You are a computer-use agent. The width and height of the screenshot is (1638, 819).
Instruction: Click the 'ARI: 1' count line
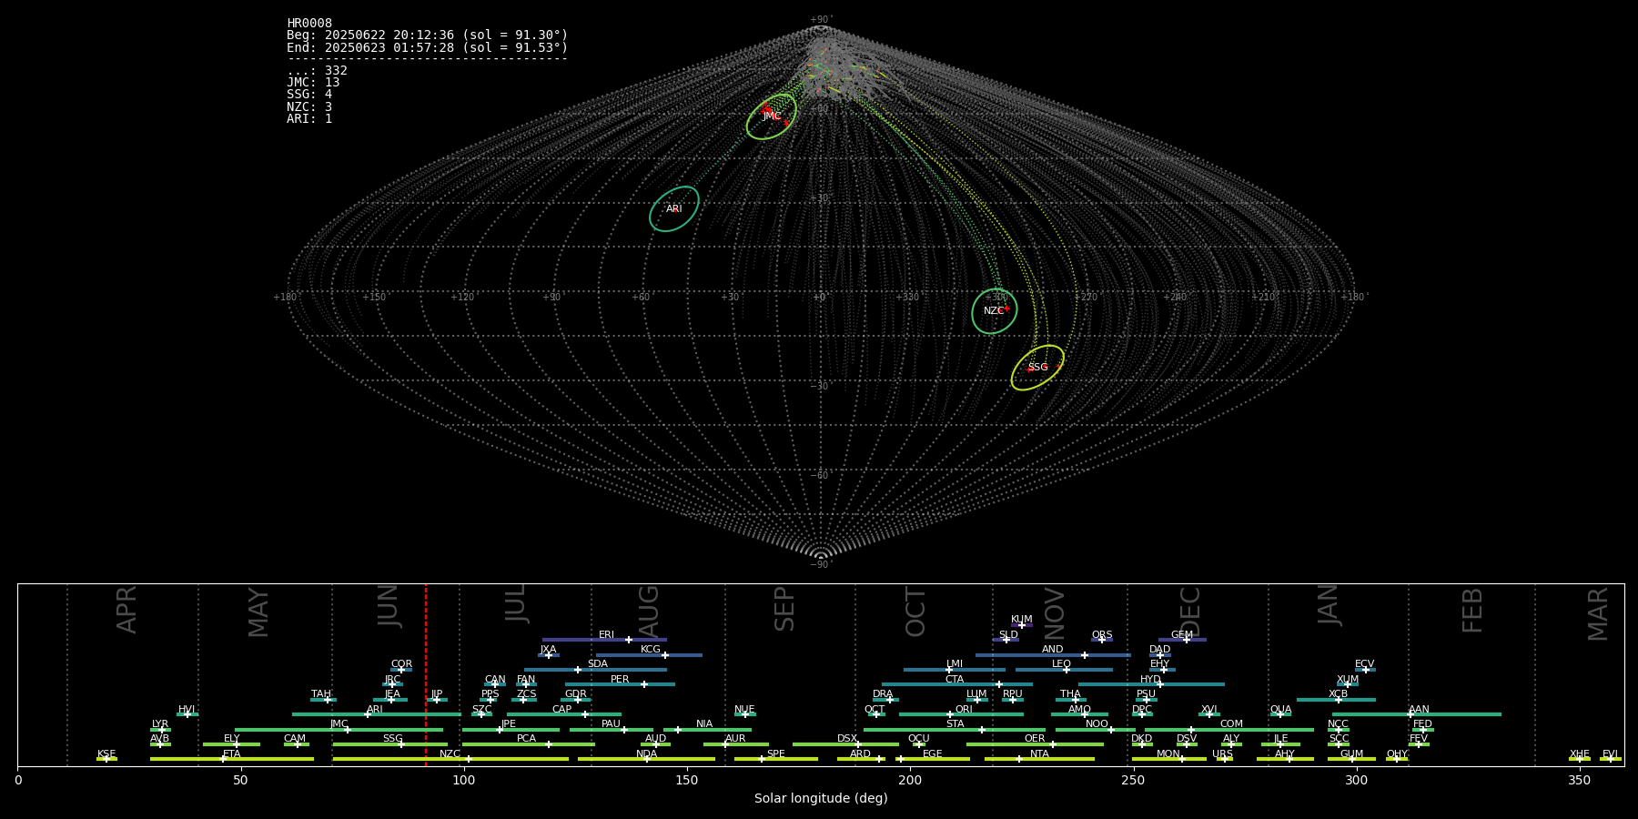[309, 118]
